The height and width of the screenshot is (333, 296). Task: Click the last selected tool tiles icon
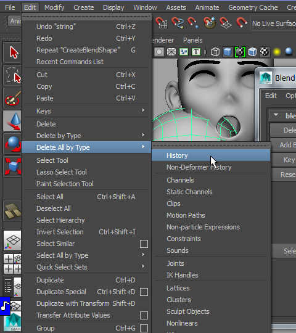pos(12,211)
